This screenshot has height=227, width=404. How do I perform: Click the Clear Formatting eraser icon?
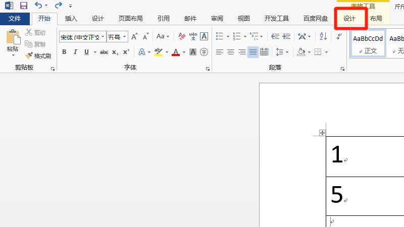click(x=182, y=36)
